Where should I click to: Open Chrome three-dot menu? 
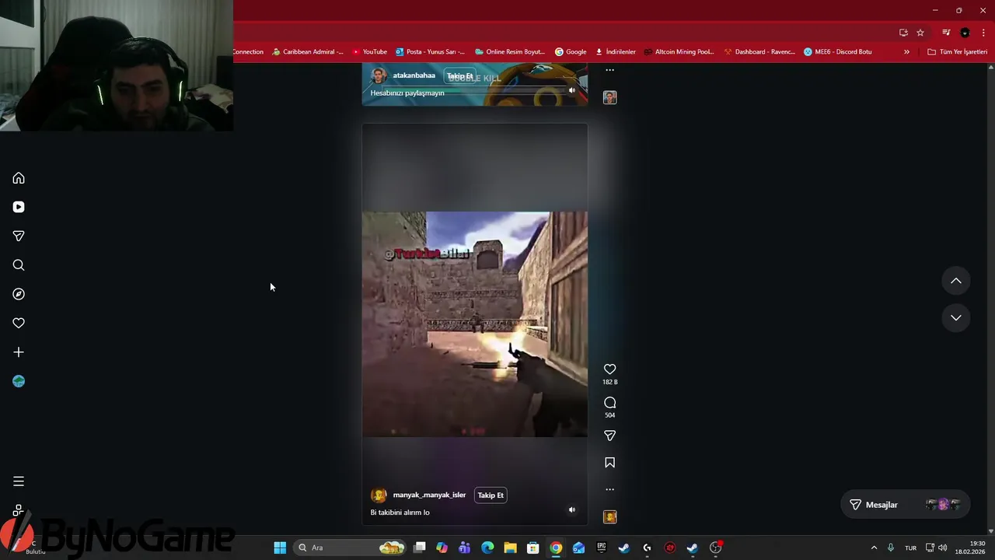point(983,33)
